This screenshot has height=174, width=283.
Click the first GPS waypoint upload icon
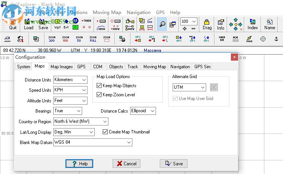tap(138, 39)
